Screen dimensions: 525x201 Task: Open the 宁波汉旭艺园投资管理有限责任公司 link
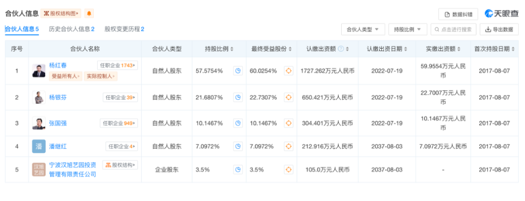[x=72, y=169]
